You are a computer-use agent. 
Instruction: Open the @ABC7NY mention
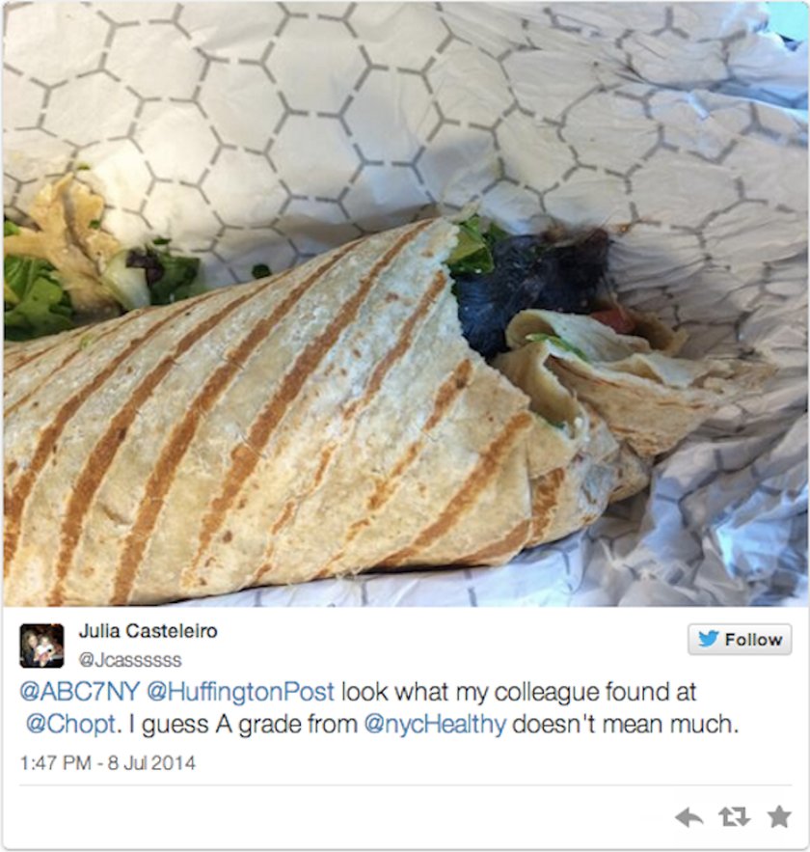point(80,692)
